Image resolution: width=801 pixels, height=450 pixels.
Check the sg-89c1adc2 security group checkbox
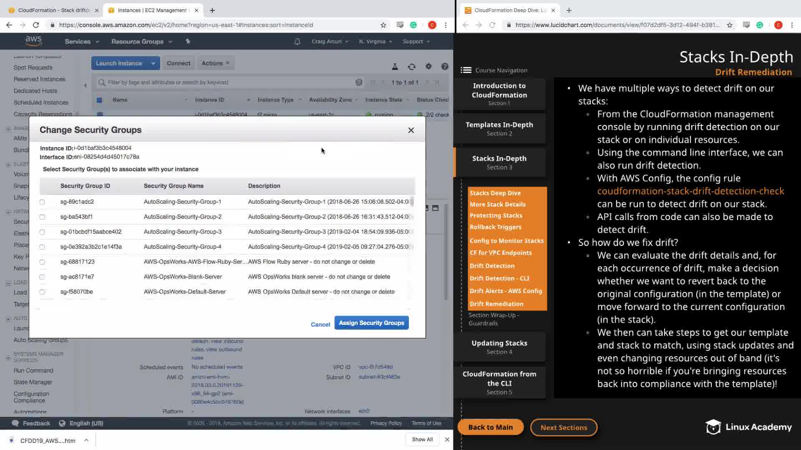42,202
